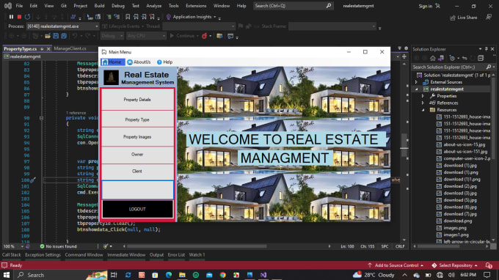Click Collapse All icon in Solution Explorer

click(x=481, y=58)
